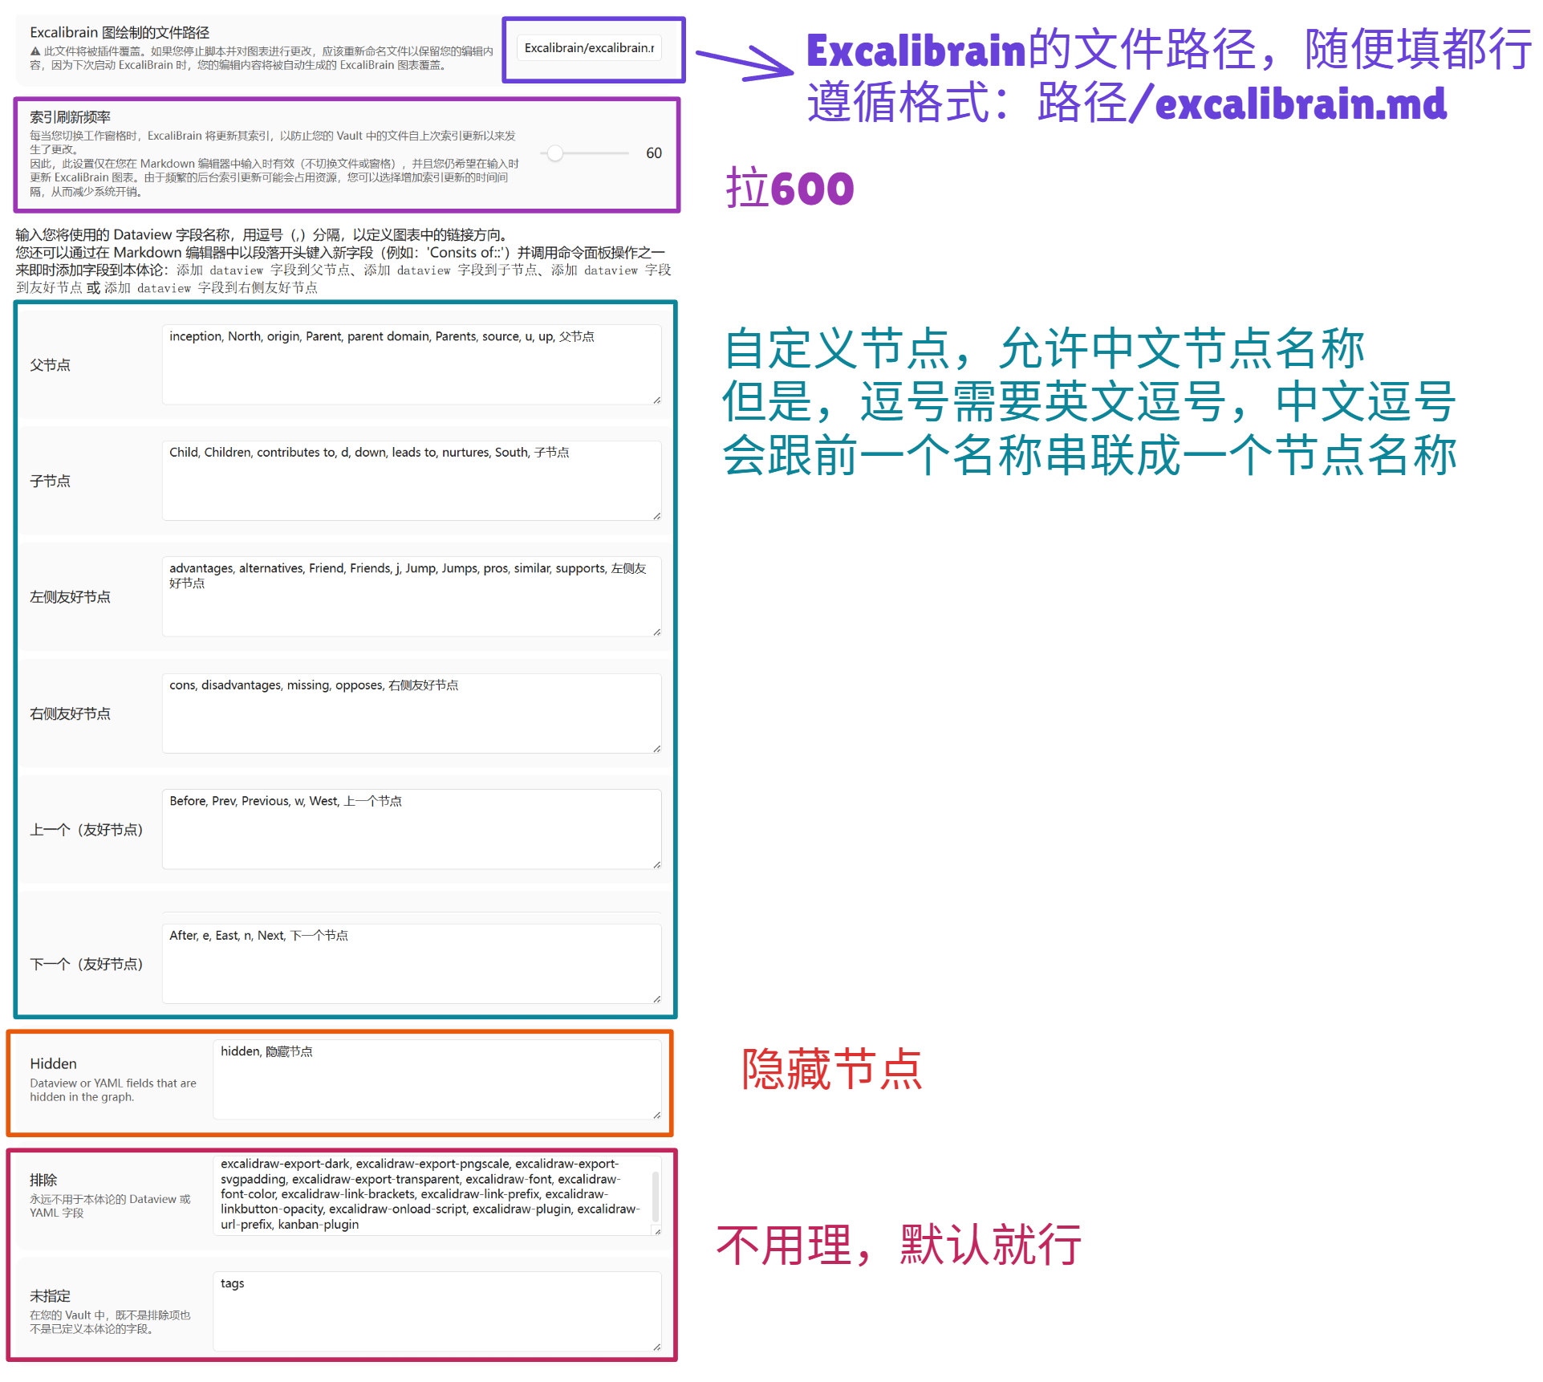Click the 上一个（友好节点）textarea
Screen dimensions: 1543x1382
(x=411, y=829)
